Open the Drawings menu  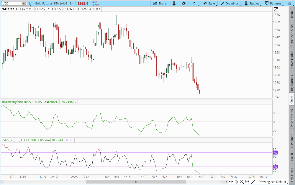pos(230,4)
